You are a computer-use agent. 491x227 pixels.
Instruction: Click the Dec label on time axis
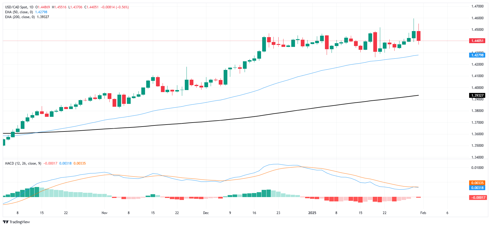coord(206,213)
